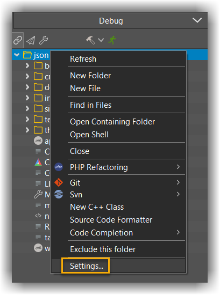Open the Git submenu
Screen dimensions: 220x295
[118, 183]
